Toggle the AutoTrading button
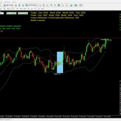 (31, 5)
